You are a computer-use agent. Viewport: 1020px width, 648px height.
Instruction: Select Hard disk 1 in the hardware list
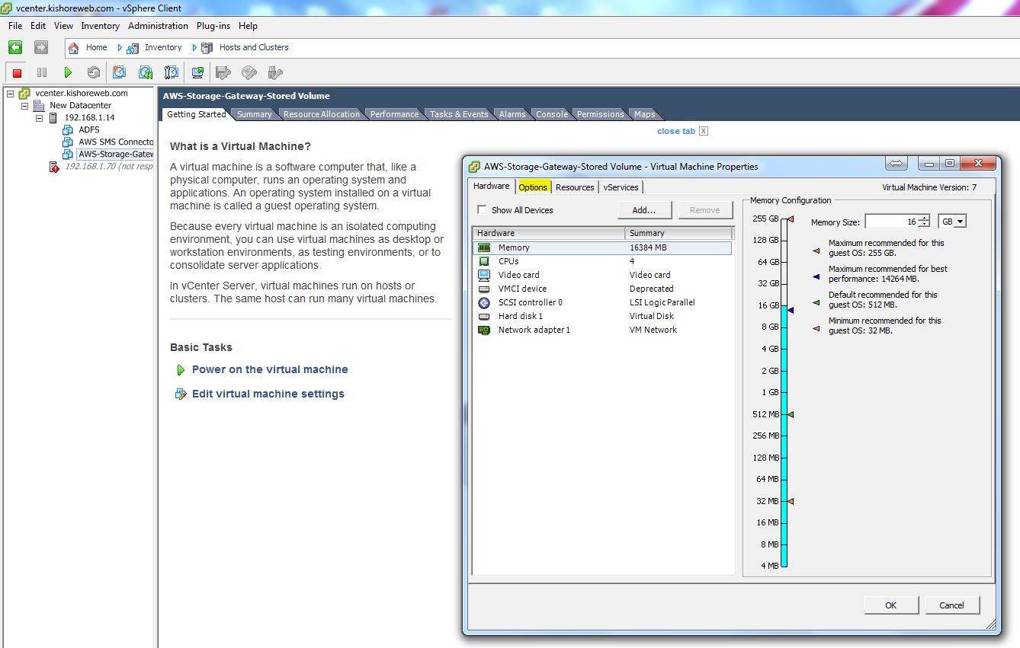point(520,316)
